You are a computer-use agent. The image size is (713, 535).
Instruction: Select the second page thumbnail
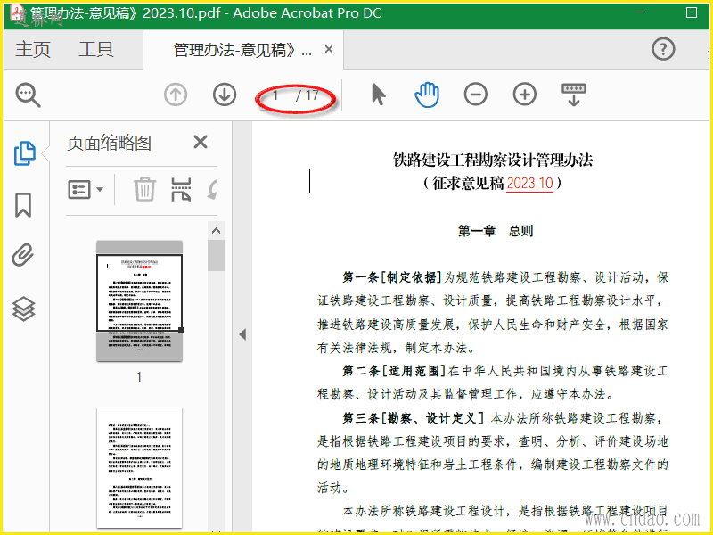[139, 468]
